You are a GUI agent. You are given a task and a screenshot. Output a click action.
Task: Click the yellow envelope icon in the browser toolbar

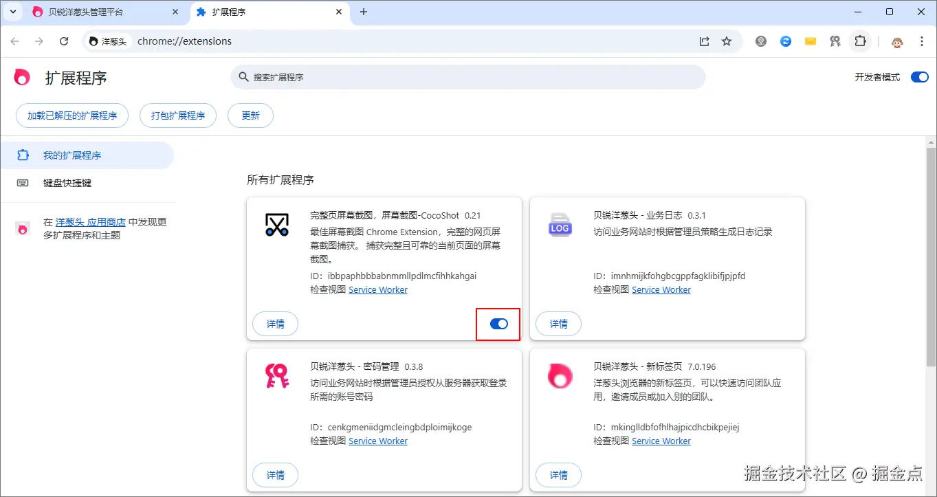810,41
